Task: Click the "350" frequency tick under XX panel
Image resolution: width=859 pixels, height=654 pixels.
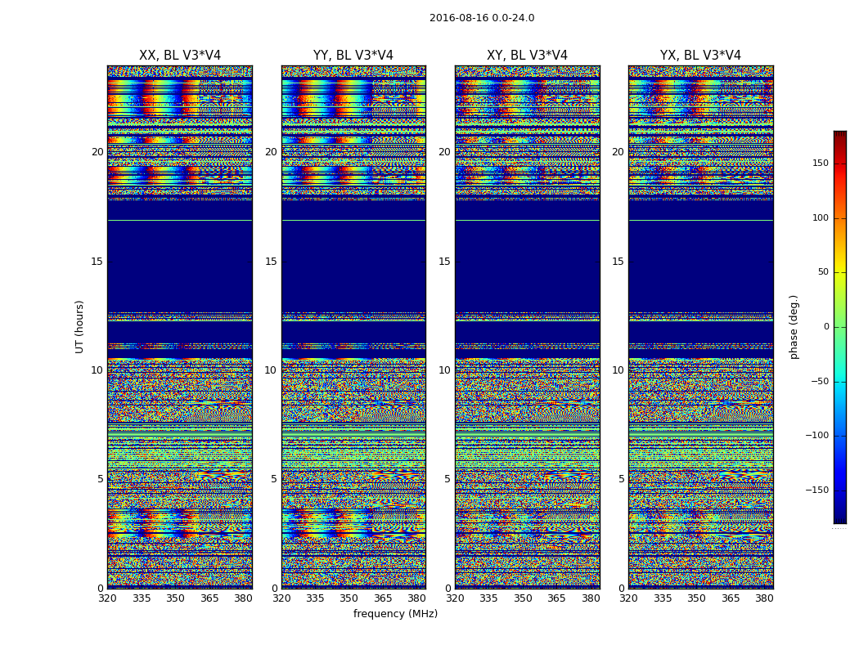Action: (175, 598)
